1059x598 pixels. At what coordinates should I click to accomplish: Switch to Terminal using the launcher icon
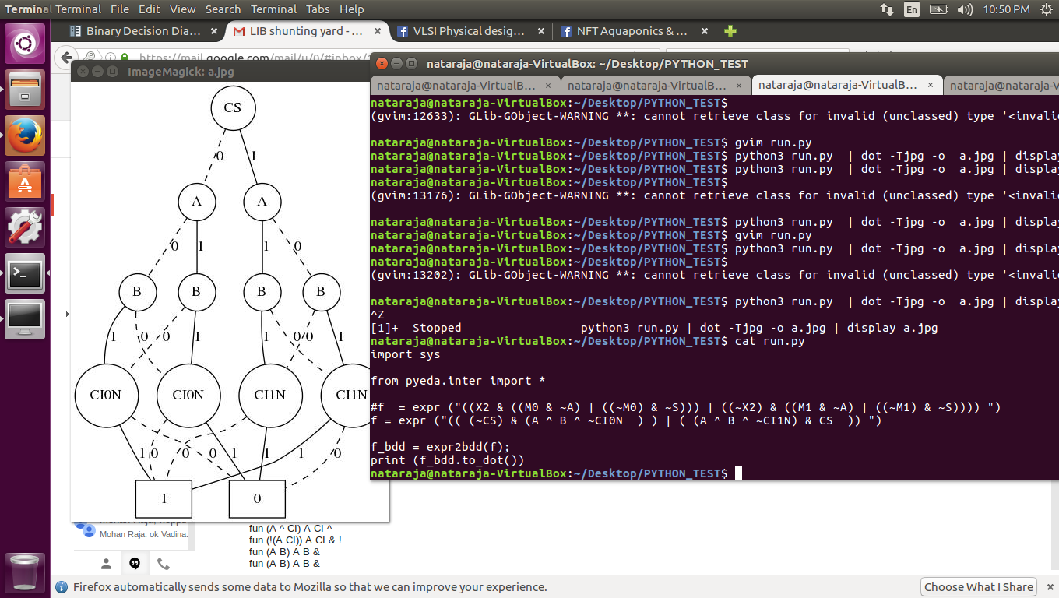pos(25,273)
